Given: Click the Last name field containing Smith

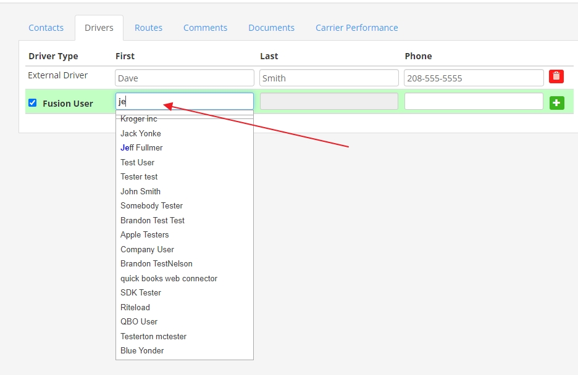Looking at the screenshot, I should point(329,78).
